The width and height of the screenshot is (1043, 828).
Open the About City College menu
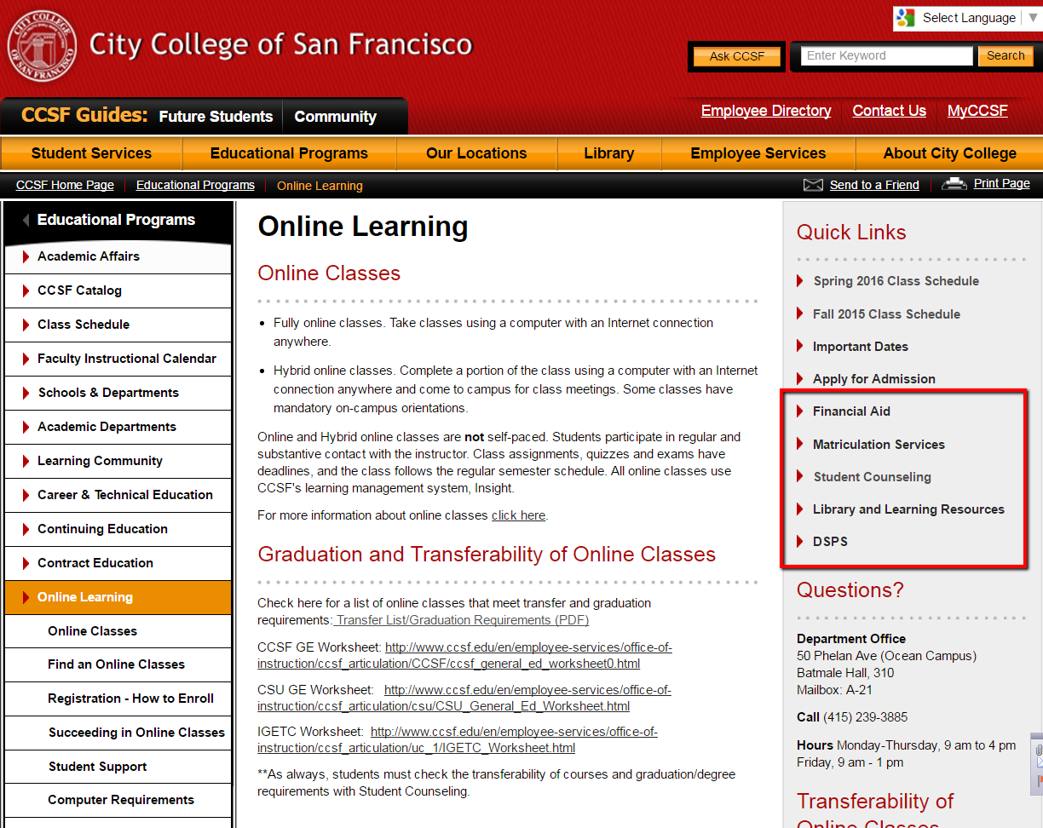(x=949, y=153)
